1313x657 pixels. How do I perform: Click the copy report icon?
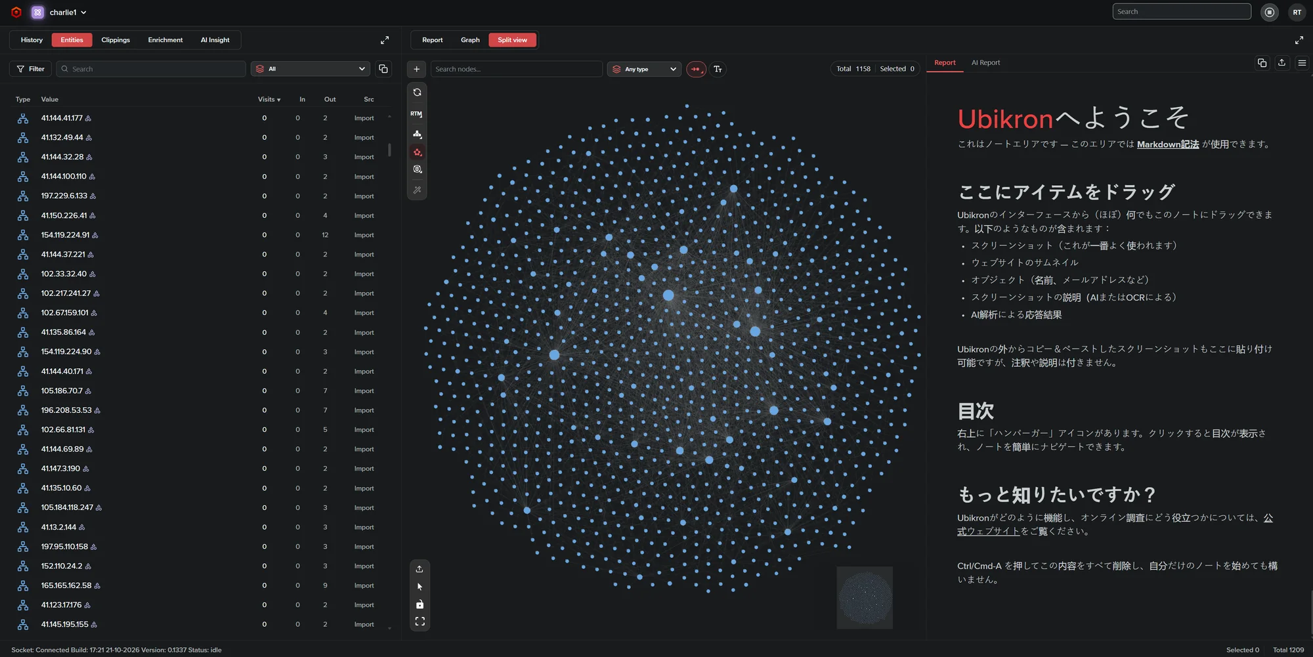click(x=1262, y=63)
